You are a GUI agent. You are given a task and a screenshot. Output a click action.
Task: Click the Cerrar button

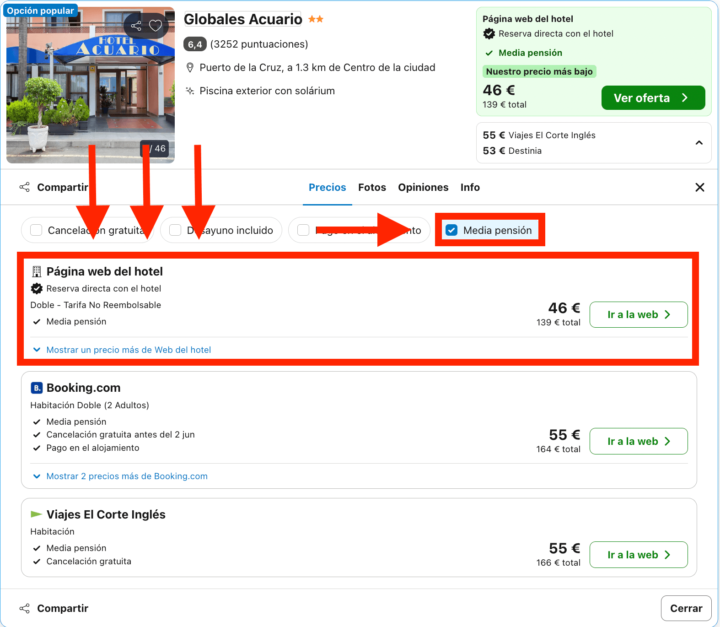coord(686,608)
